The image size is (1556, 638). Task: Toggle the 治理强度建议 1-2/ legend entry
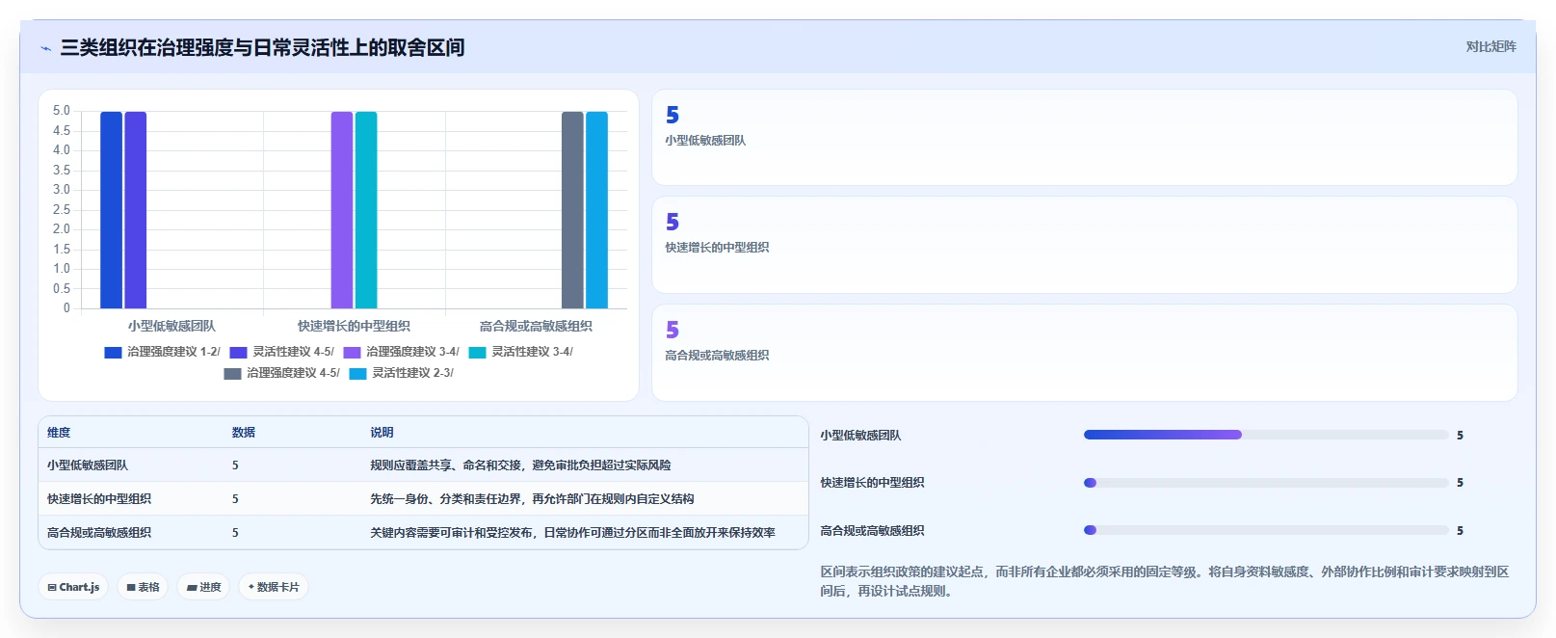162,352
